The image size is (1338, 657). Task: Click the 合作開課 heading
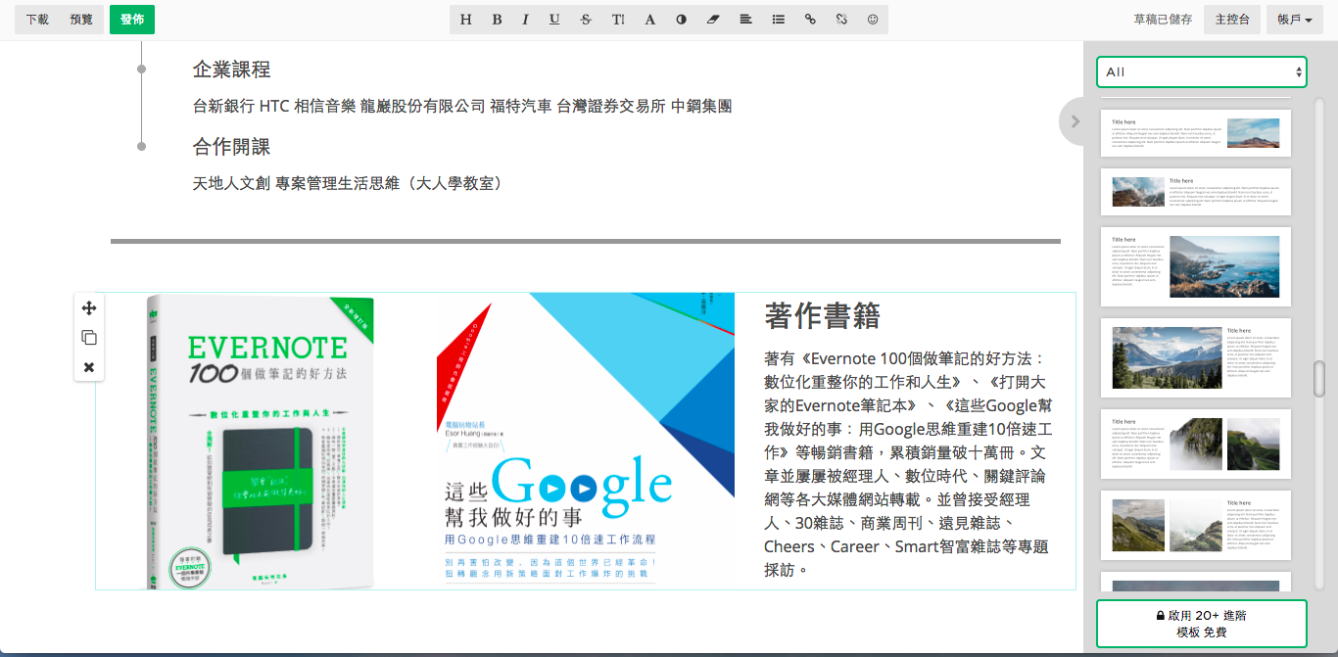click(231, 147)
